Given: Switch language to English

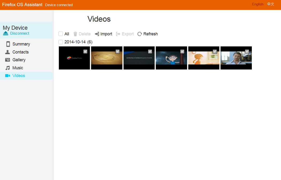Looking at the screenshot, I should [257, 4].
